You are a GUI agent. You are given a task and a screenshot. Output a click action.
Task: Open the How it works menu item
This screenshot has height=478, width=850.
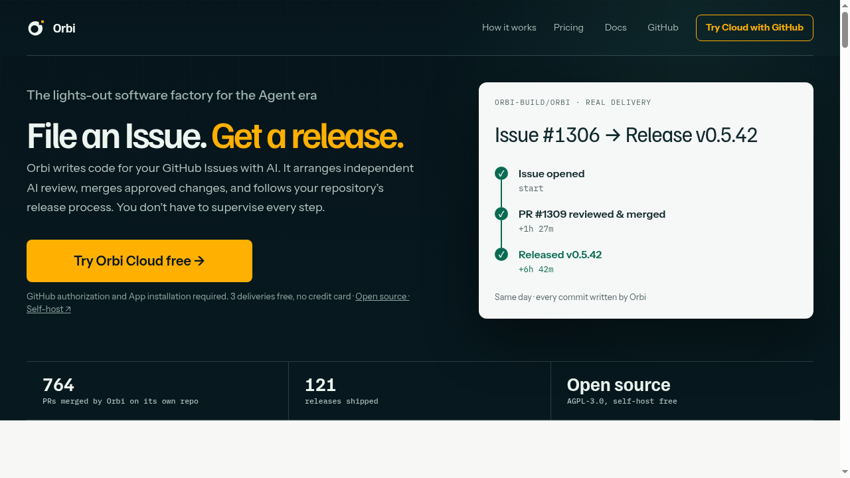(509, 27)
